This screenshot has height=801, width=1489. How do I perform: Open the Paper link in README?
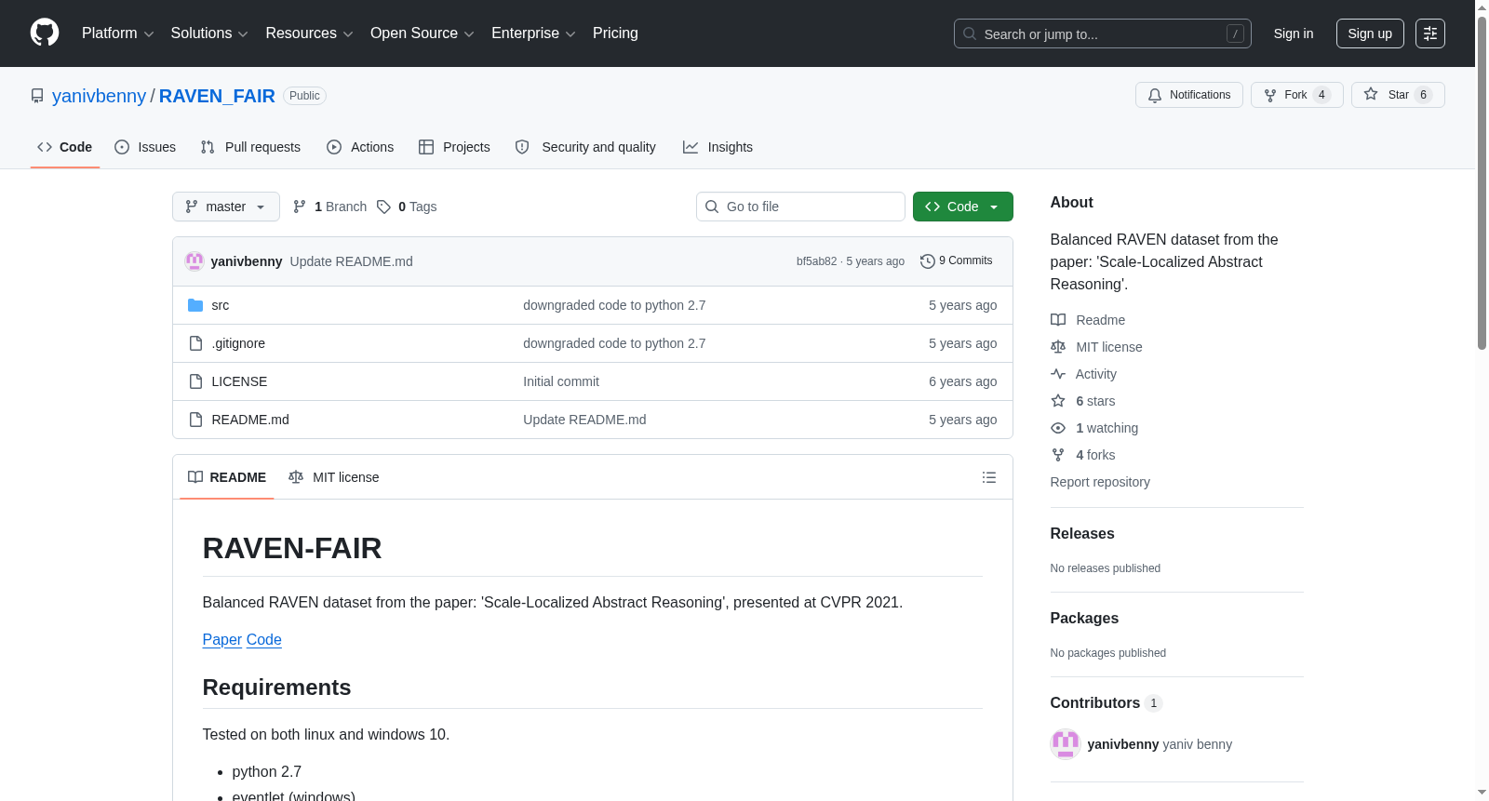(222, 640)
